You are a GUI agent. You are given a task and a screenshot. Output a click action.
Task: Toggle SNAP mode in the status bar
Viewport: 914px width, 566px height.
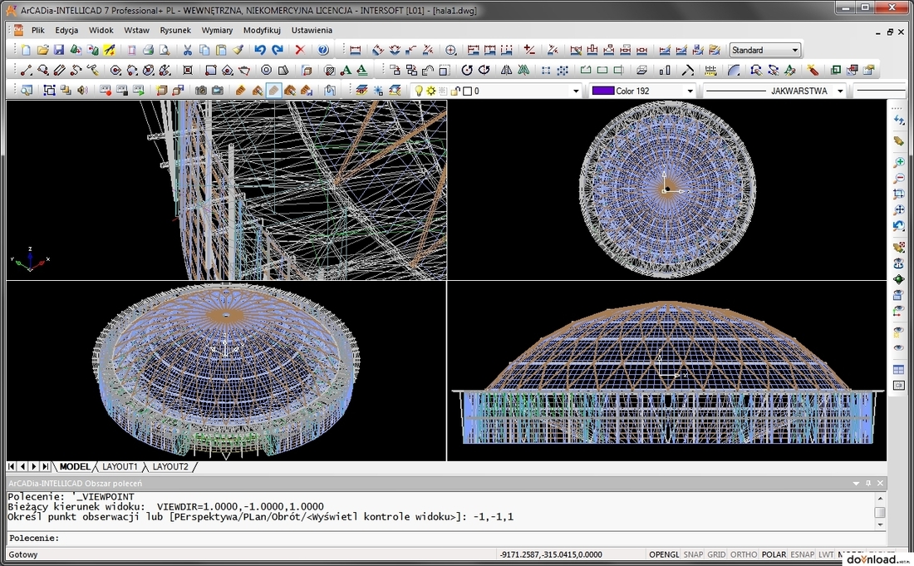(693, 554)
